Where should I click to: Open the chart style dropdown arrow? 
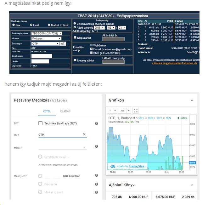click(128, 111)
